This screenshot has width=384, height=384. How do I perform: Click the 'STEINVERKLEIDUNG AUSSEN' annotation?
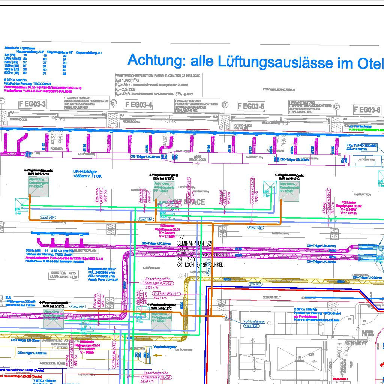pos(279,90)
